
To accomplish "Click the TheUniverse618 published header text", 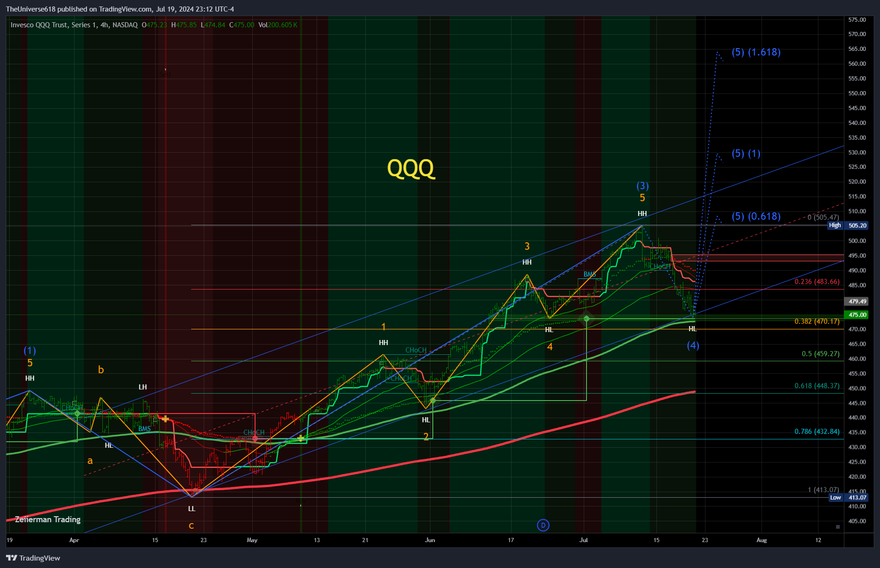I will click(x=120, y=9).
